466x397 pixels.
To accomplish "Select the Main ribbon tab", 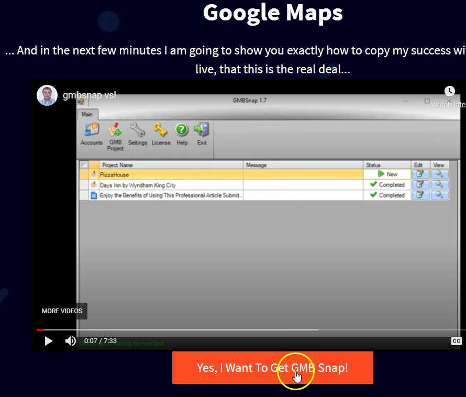I will click(87, 114).
